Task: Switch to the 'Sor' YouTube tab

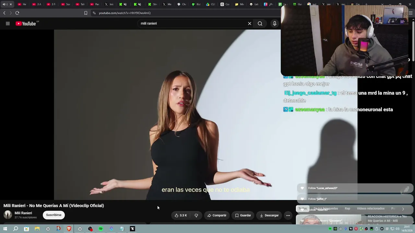Action: (x=65, y=4)
